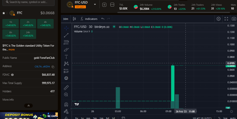Collapse the drawing toolbar side arrow
Image resolution: width=237 pixels, height=119 pixels.
point(71,108)
